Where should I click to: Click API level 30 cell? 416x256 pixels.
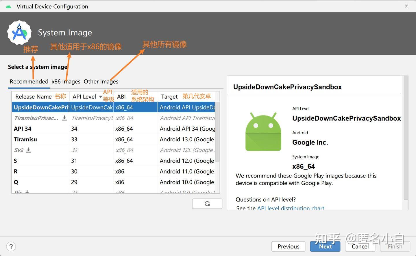click(x=74, y=171)
